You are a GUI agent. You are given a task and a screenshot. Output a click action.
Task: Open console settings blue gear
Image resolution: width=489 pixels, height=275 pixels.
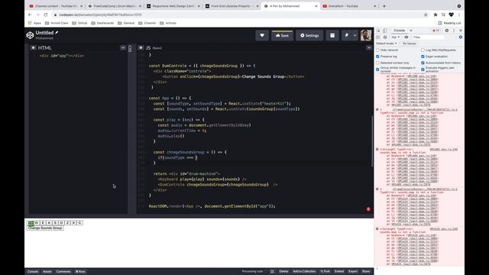click(460, 37)
